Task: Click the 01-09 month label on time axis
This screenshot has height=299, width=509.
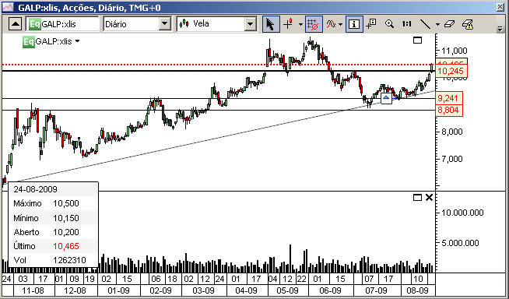Action: click(x=119, y=290)
